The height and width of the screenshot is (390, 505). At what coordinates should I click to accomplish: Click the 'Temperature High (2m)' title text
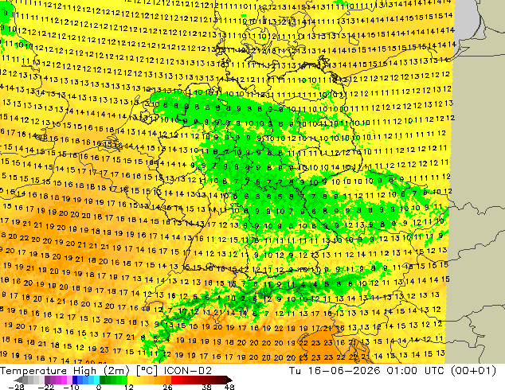click(x=65, y=371)
